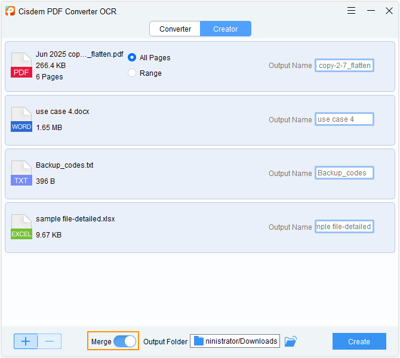Select the Jun 2025 flatten.pdf file name
Viewport: 400px width, 358px height.
click(x=79, y=54)
